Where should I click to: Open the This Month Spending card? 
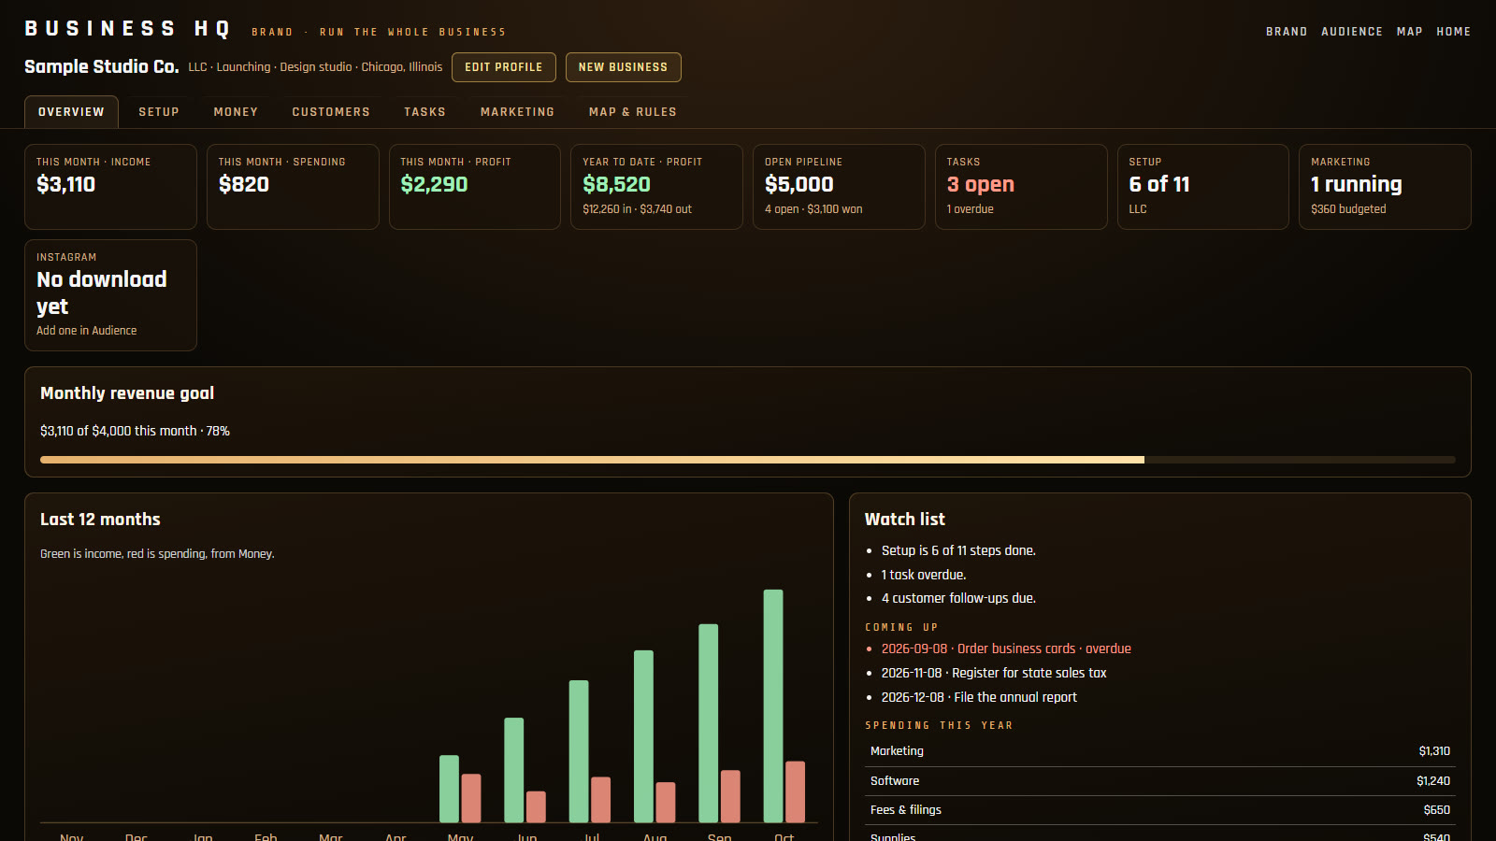(x=293, y=187)
